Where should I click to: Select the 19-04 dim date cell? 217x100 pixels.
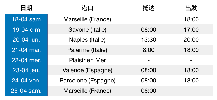tap(26, 29)
